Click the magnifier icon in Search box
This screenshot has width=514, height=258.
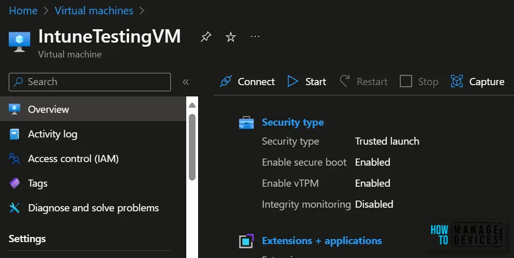[18, 82]
